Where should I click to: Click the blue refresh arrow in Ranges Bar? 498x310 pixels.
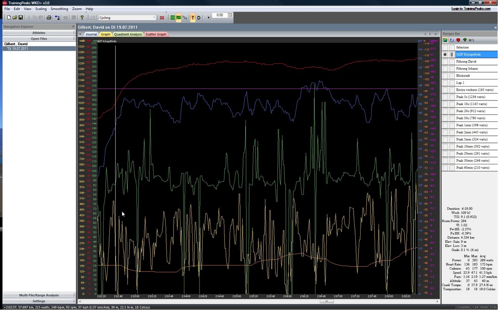coord(452,40)
